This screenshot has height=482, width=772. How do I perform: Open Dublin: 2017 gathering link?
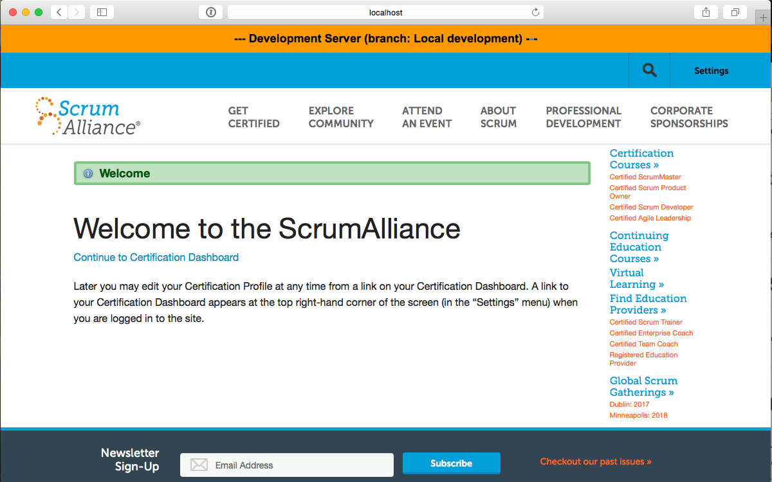[x=630, y=405]
